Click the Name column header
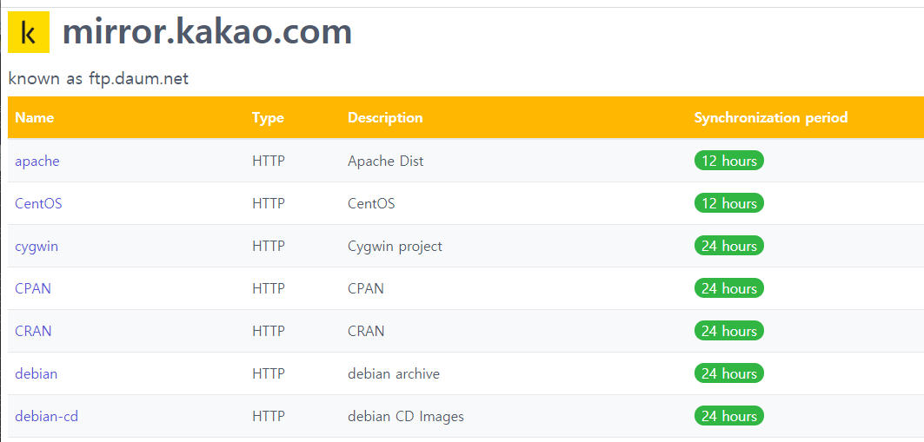924x442 pixels. [x=34, y=118]
